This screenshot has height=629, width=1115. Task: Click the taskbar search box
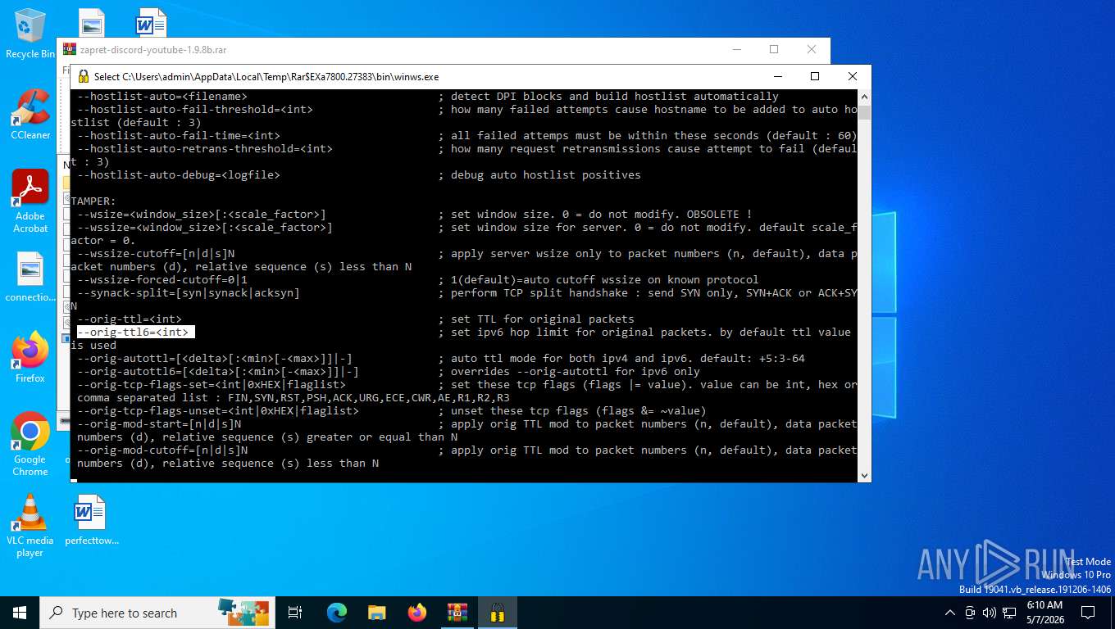(156, 613)
